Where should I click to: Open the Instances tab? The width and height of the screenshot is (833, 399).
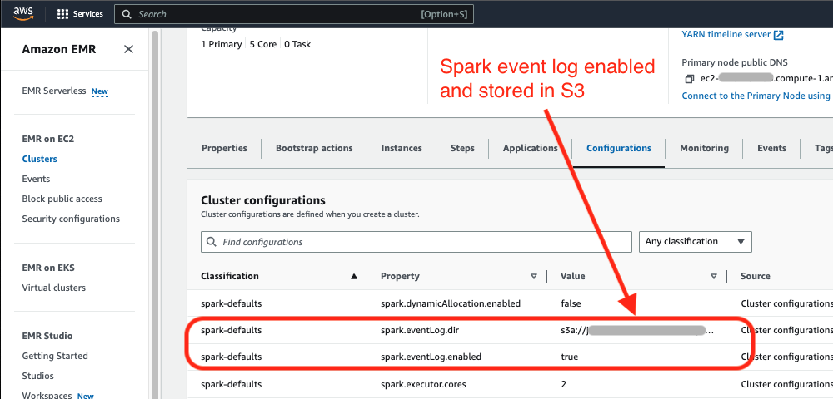coord(402,148)
